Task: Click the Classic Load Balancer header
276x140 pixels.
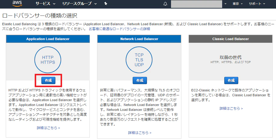Action: pos(231,39)
